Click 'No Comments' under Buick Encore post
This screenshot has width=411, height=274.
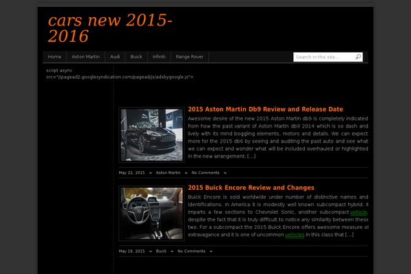(x=191, y=251)
